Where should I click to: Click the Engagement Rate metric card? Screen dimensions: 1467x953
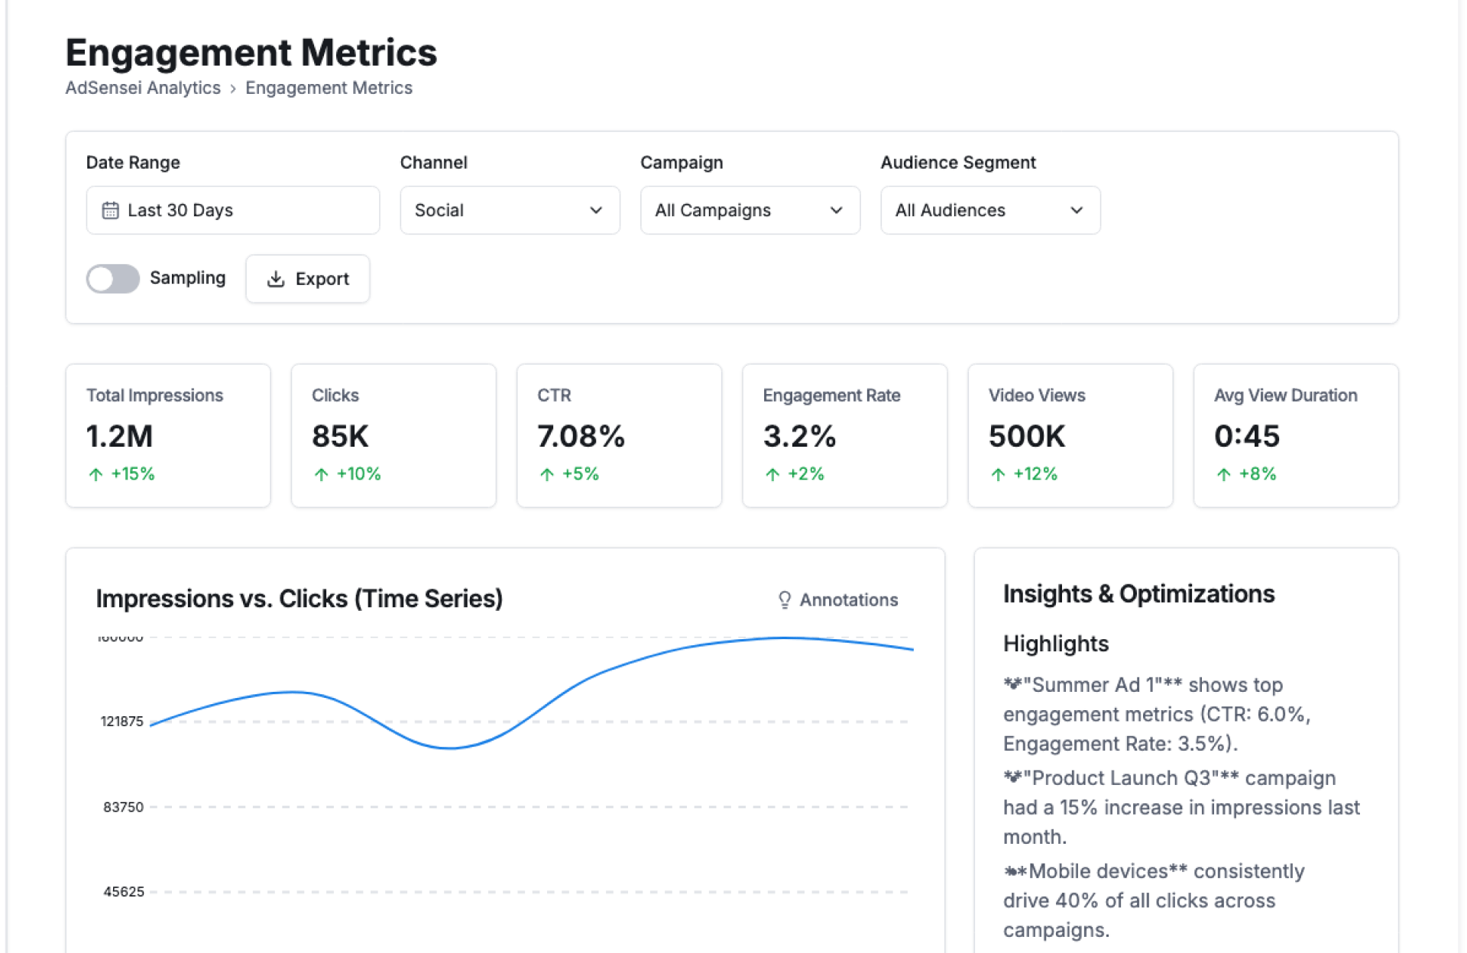(844, 435)
